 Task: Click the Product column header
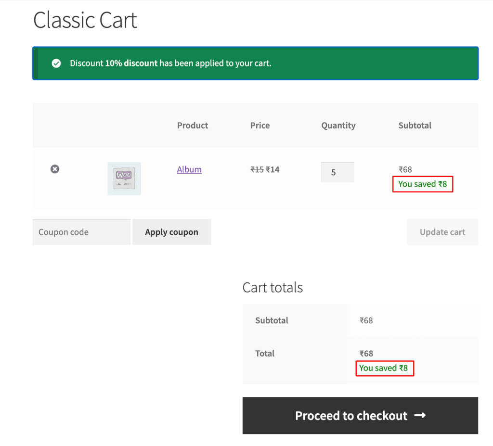click(192, 125)
